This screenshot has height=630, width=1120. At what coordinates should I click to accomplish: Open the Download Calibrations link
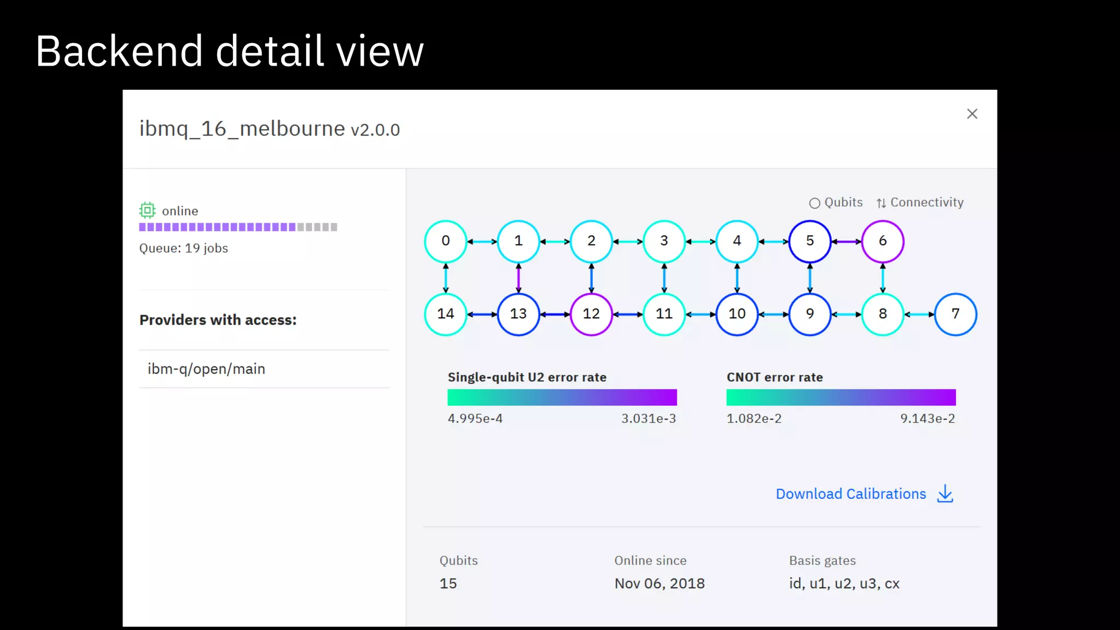click(850, 494)
